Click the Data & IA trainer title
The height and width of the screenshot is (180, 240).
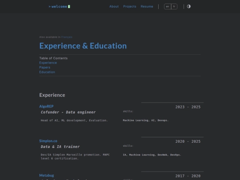[60, 147]
